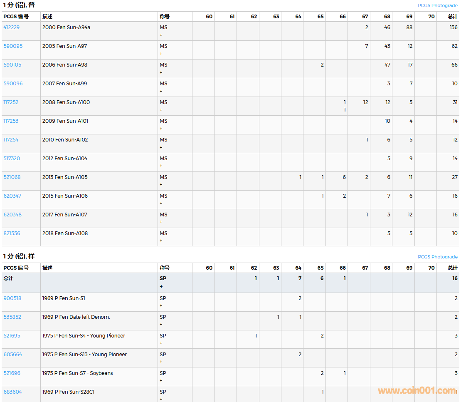This screenshot has height=402, width=461.
Task: Click the 521696 Soybeans coin link
Action: click(12, 373)
